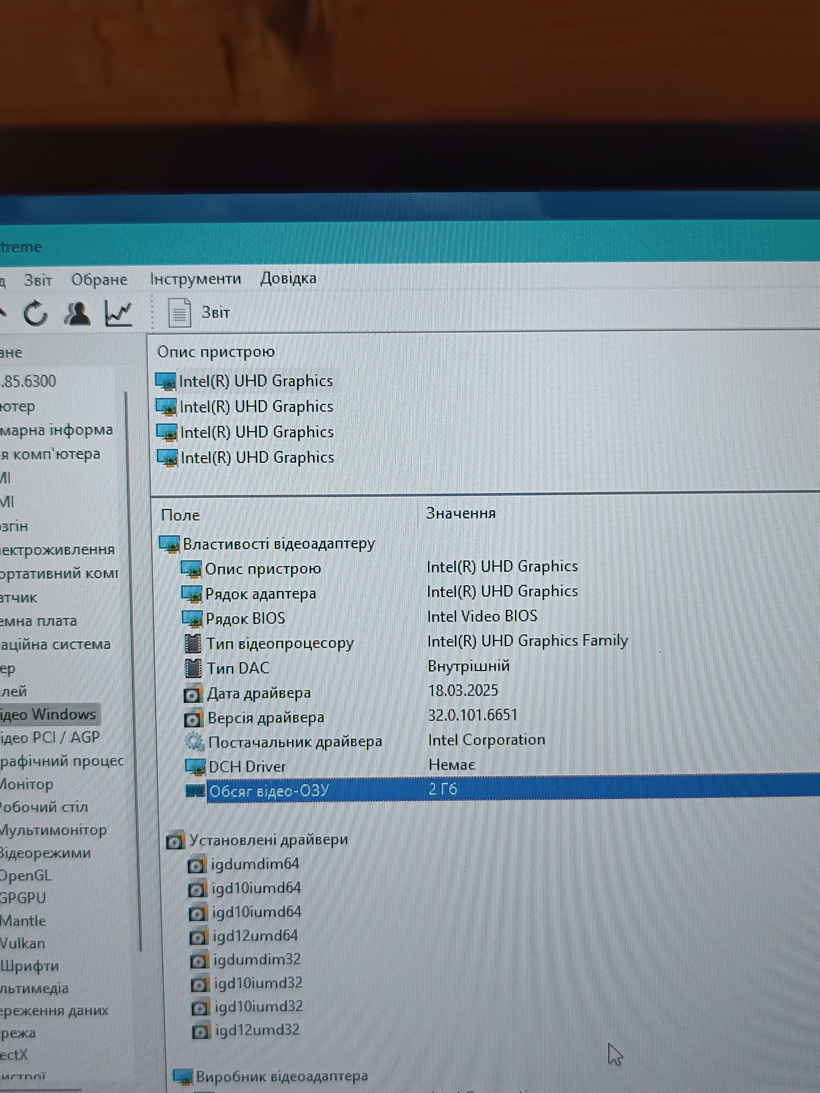
Task: Click the Постачальник драйвера gear icon
Action: tap(194, 743)
